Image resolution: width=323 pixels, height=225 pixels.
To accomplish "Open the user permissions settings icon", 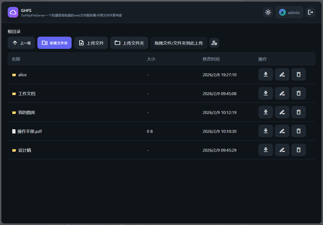I will point(214,43).
